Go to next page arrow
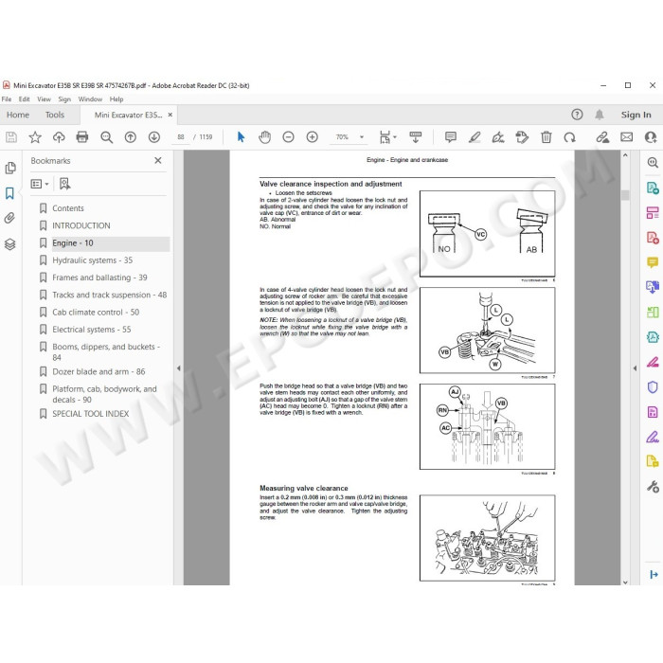The image size is (663, 663). (x=153, y=137)
